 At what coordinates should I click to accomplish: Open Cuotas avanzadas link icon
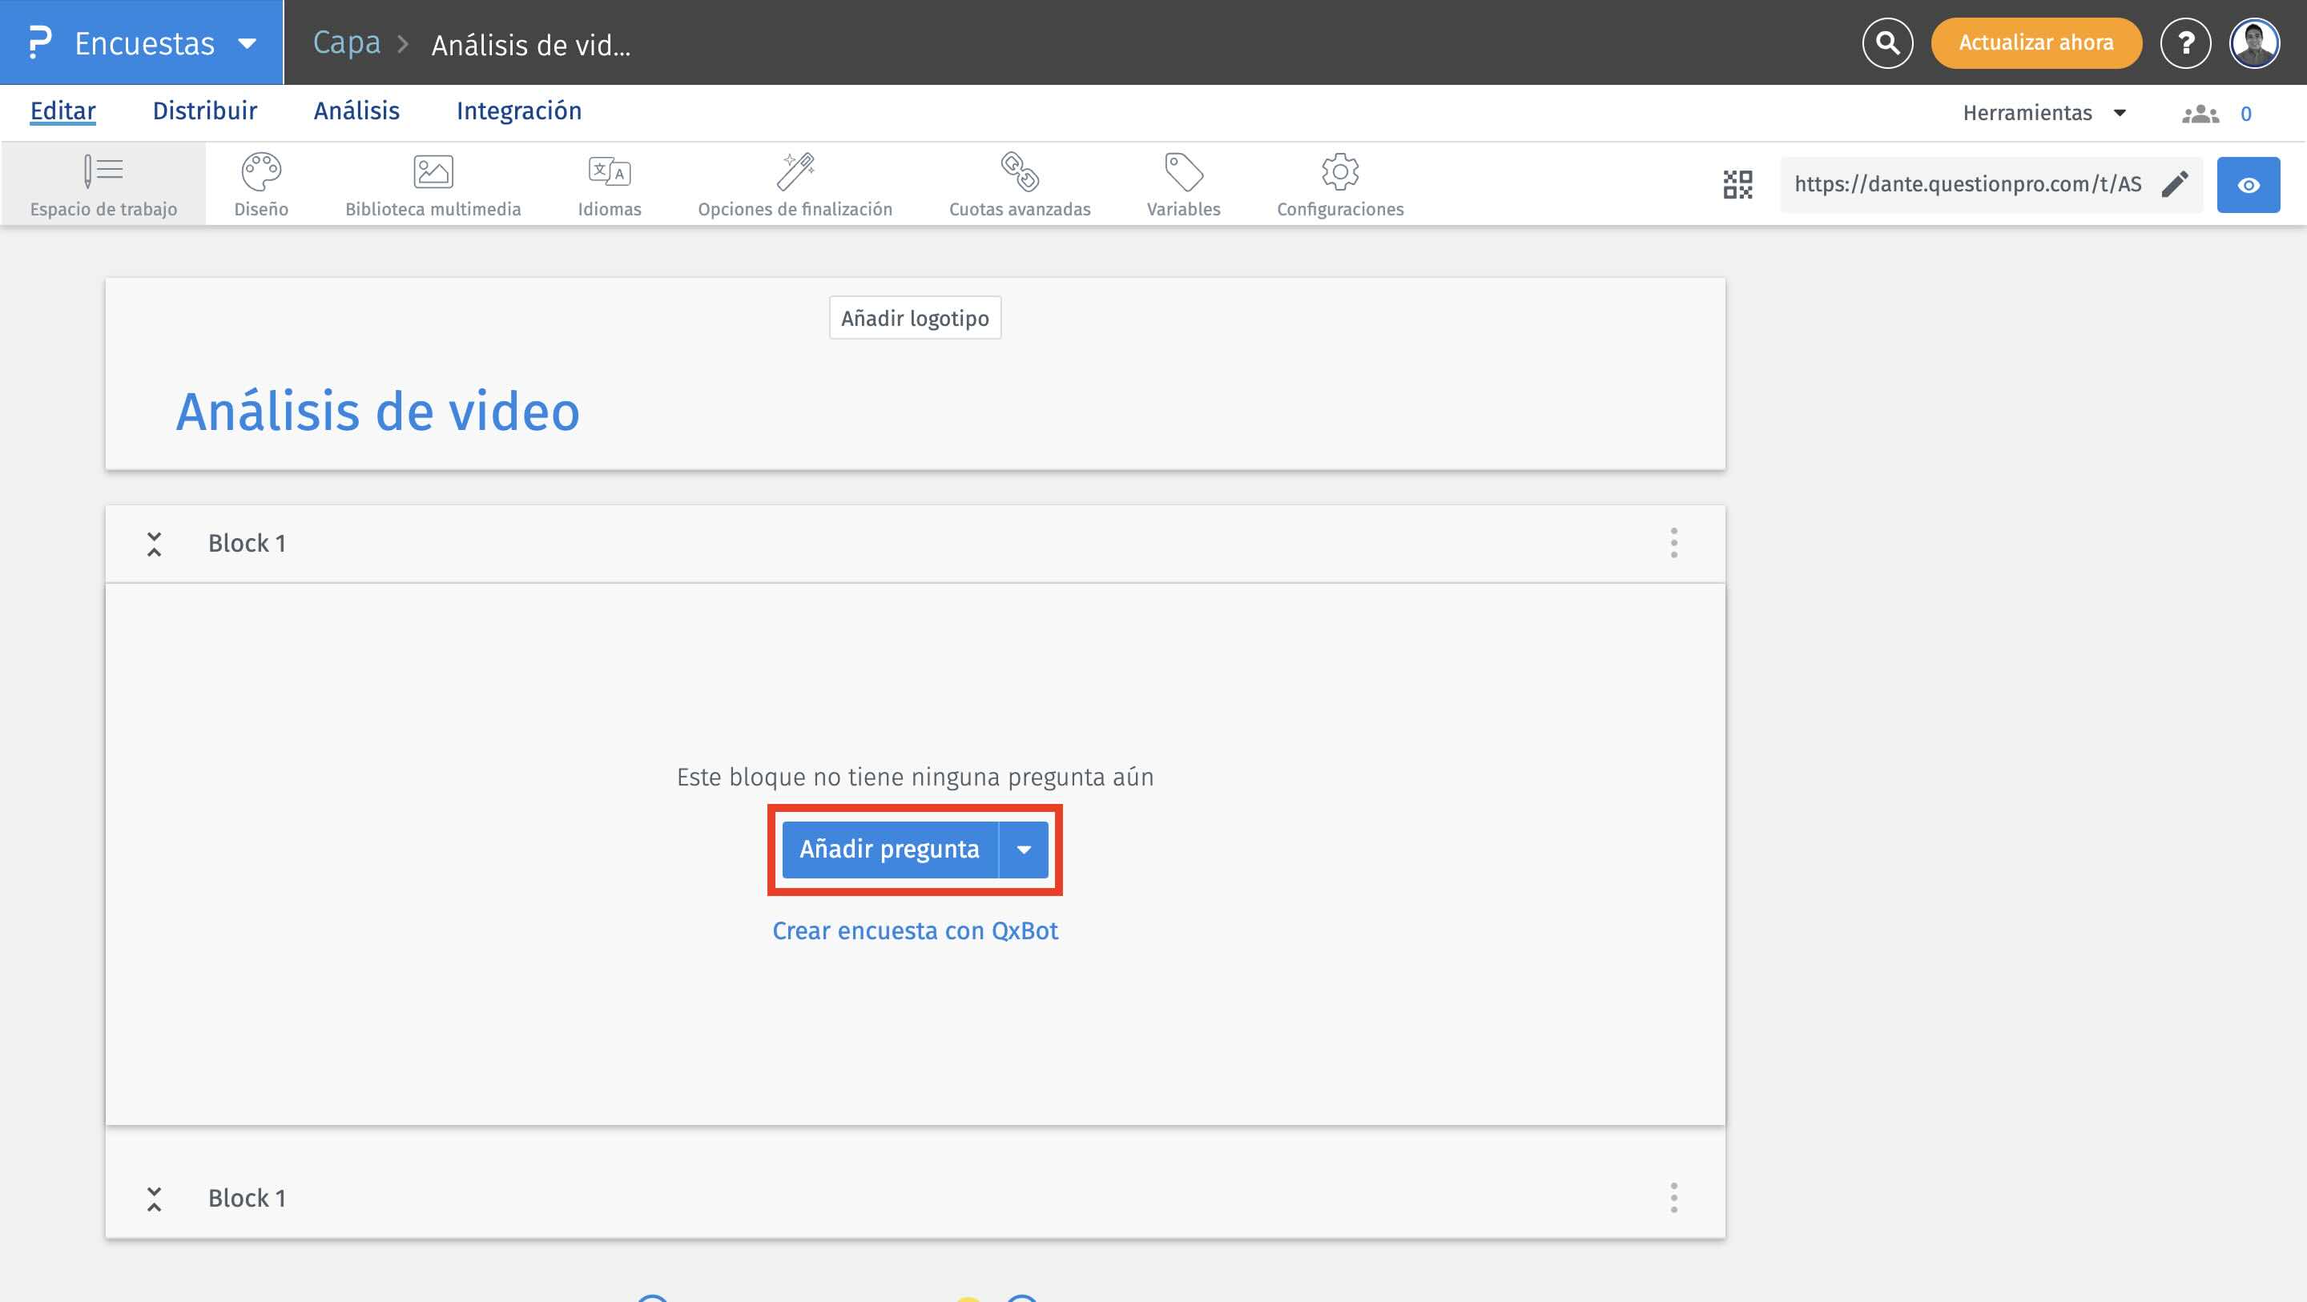(x=1019, y=172)
